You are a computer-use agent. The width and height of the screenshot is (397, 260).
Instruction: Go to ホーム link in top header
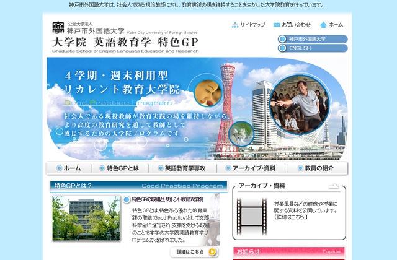pos(336,25)
